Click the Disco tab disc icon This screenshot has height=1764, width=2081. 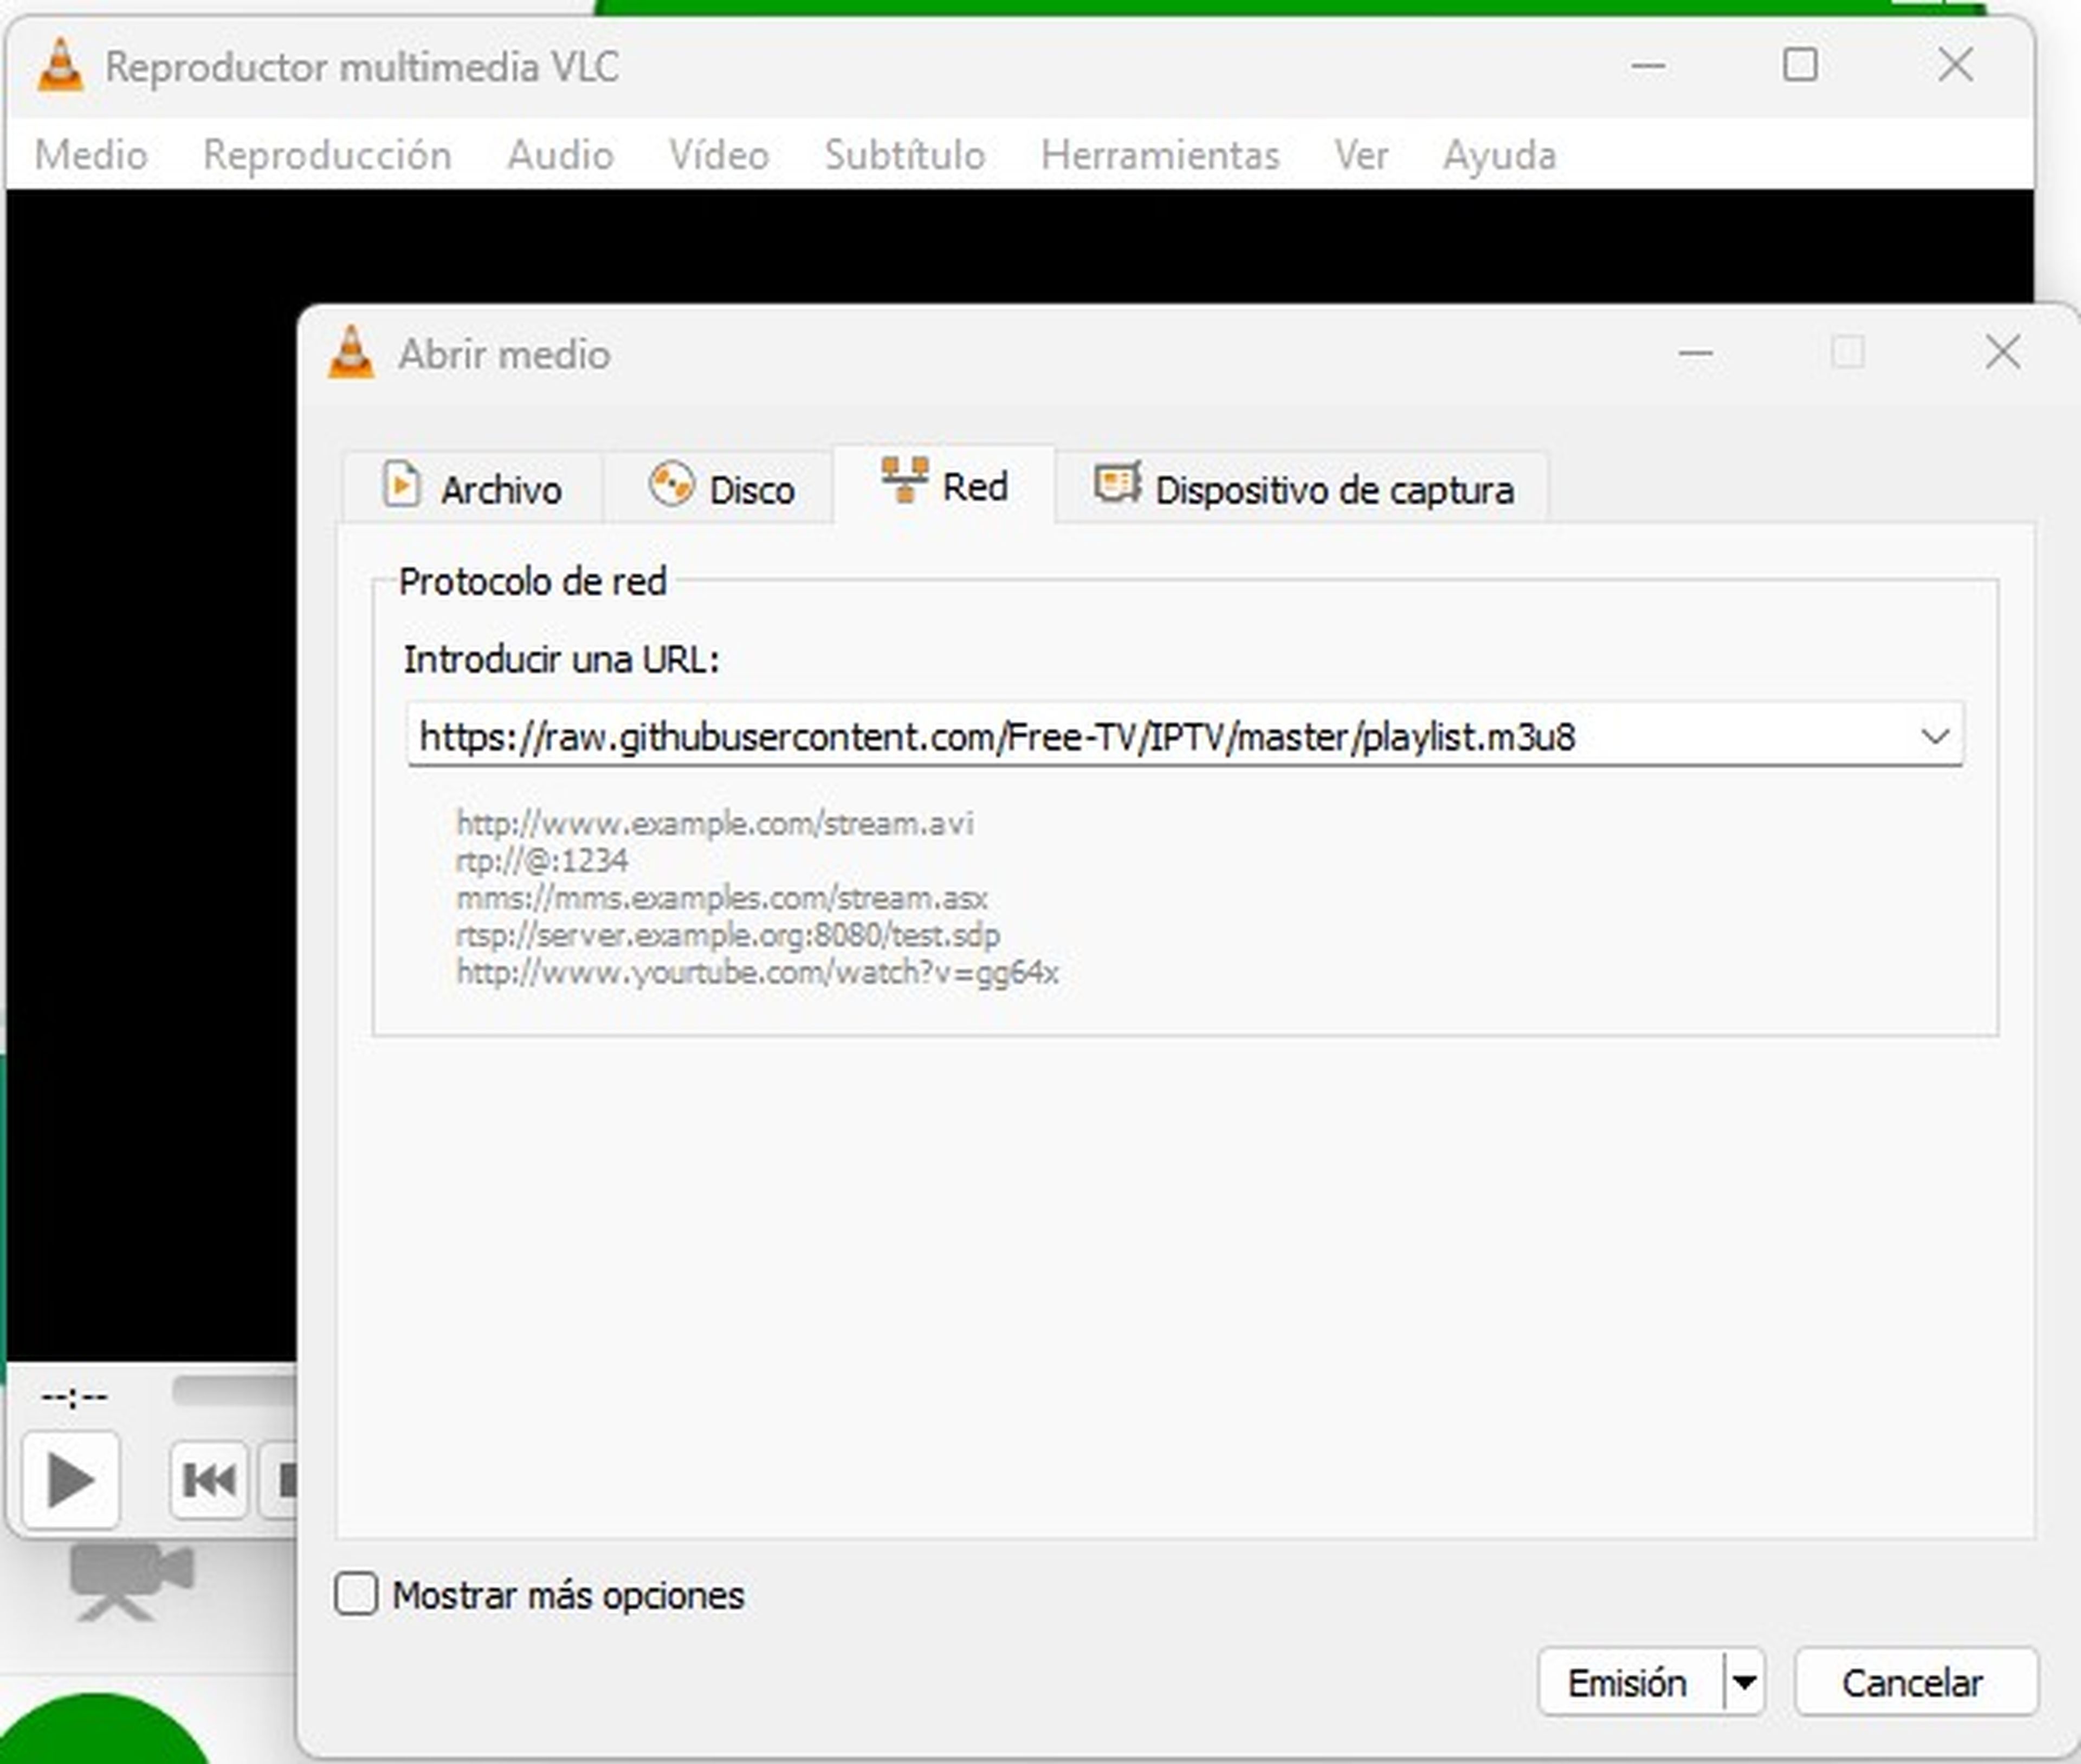click(x=671, y=485)
